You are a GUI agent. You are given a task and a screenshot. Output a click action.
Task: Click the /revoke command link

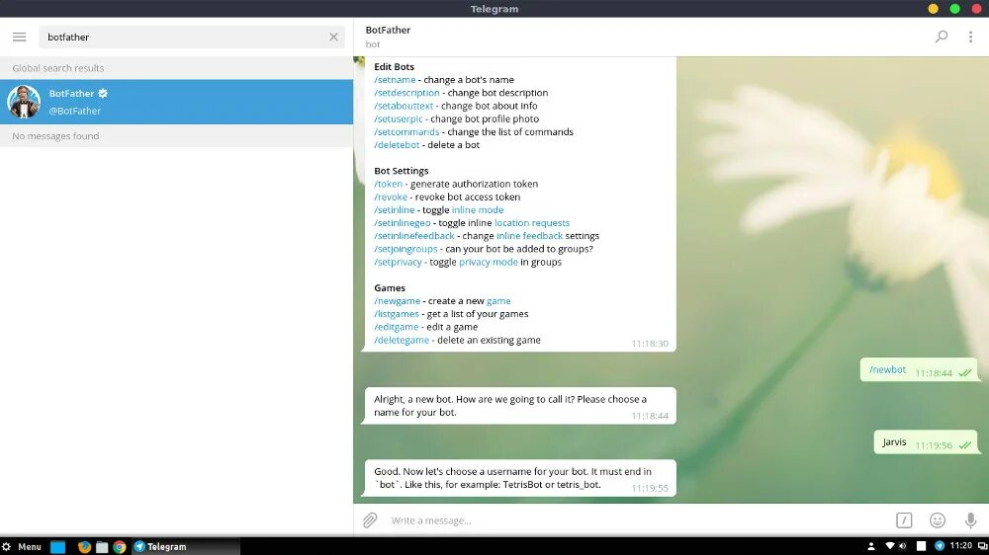391,198
